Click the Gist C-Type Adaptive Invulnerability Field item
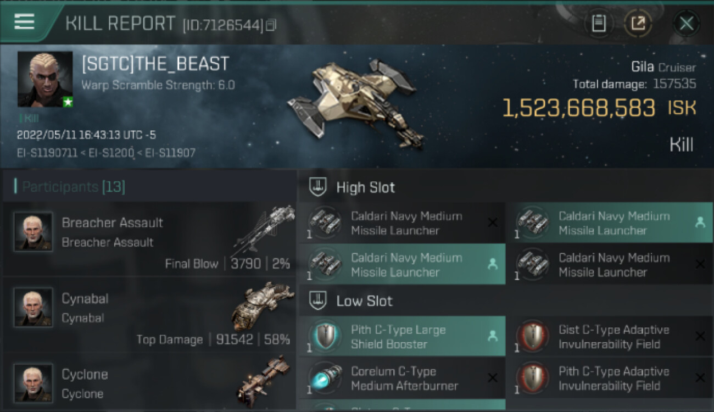The image size is (714, 412). (x=609, y=336)
